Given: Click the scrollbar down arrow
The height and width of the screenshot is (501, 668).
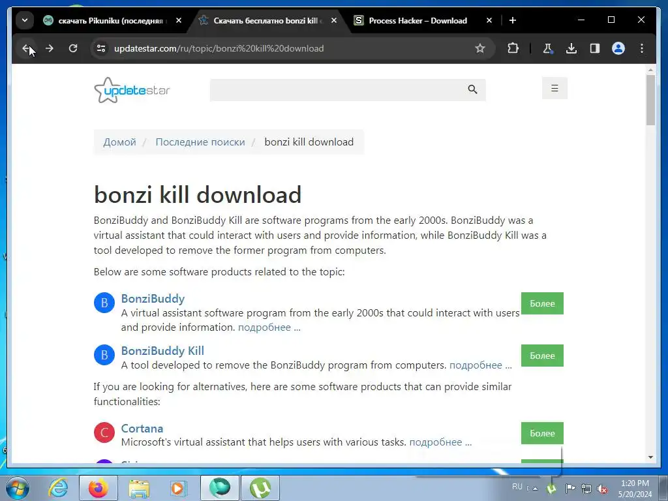Looking at the screenshot, I should [x=650, y=457].
